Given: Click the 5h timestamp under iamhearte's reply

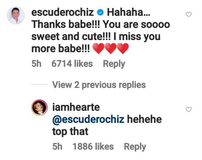Looking at the screenshot, I should 57,146.
